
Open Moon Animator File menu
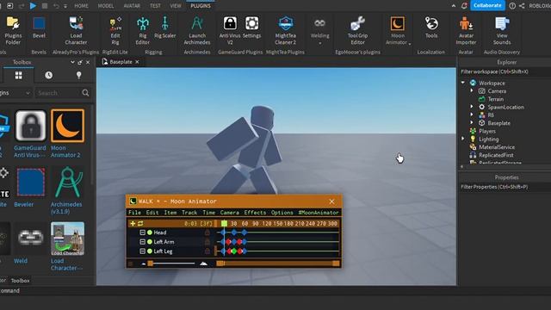(x=134, y=213)
